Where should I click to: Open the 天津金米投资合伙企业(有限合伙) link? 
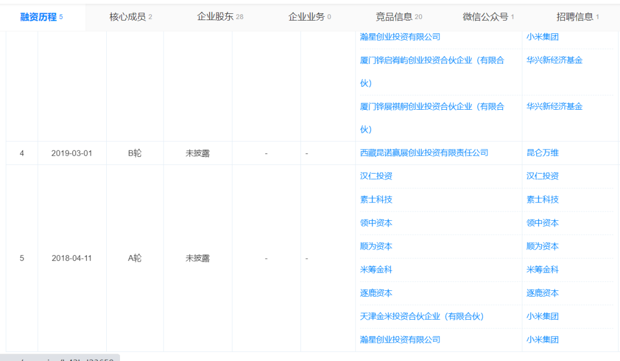(x=422, y=316)
